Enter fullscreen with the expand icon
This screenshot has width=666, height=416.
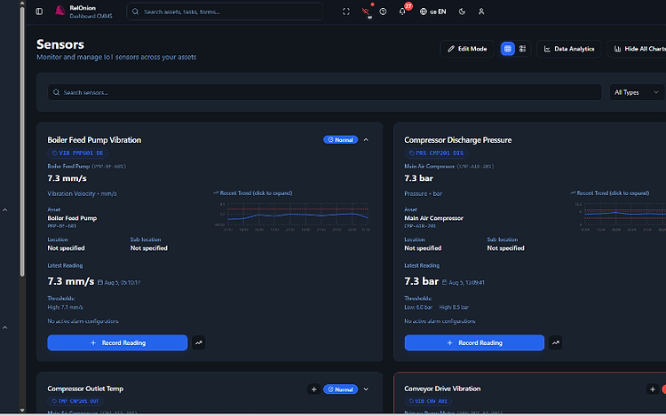click(x=346, y=12)
